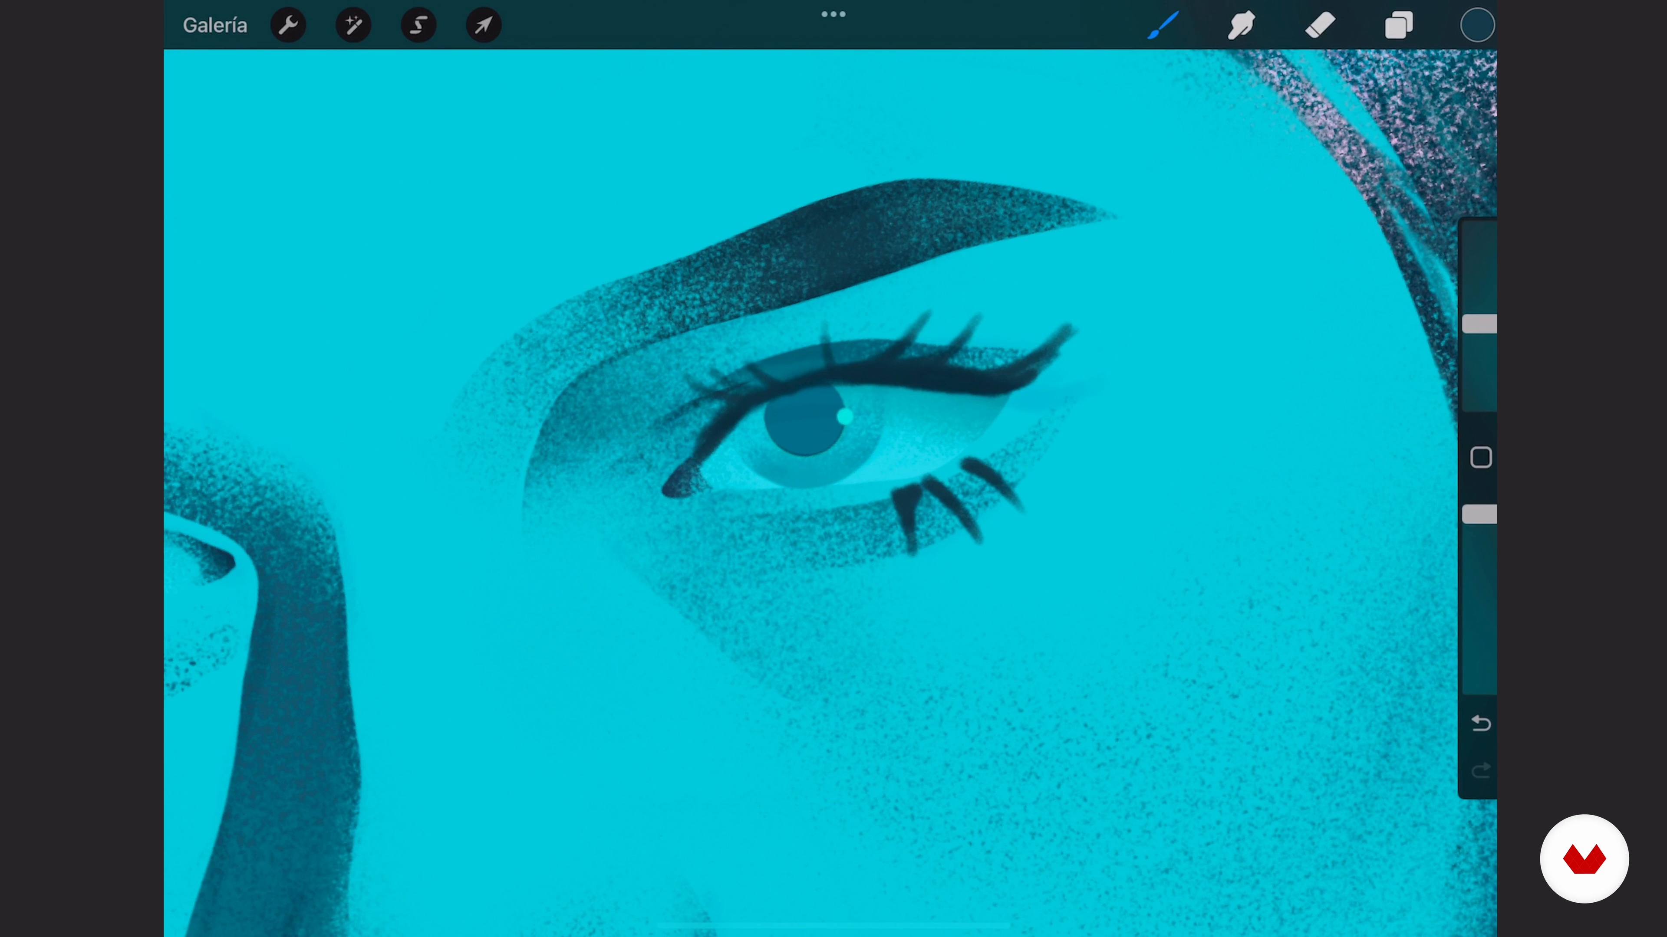Activate the Selection S-ribbon tool
1667x937 pixels.
(x=418, y=25)
